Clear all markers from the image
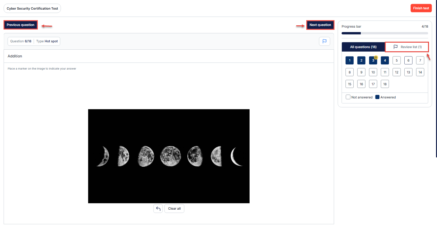This screenshot has height=226, width=437. click(174, 209)
